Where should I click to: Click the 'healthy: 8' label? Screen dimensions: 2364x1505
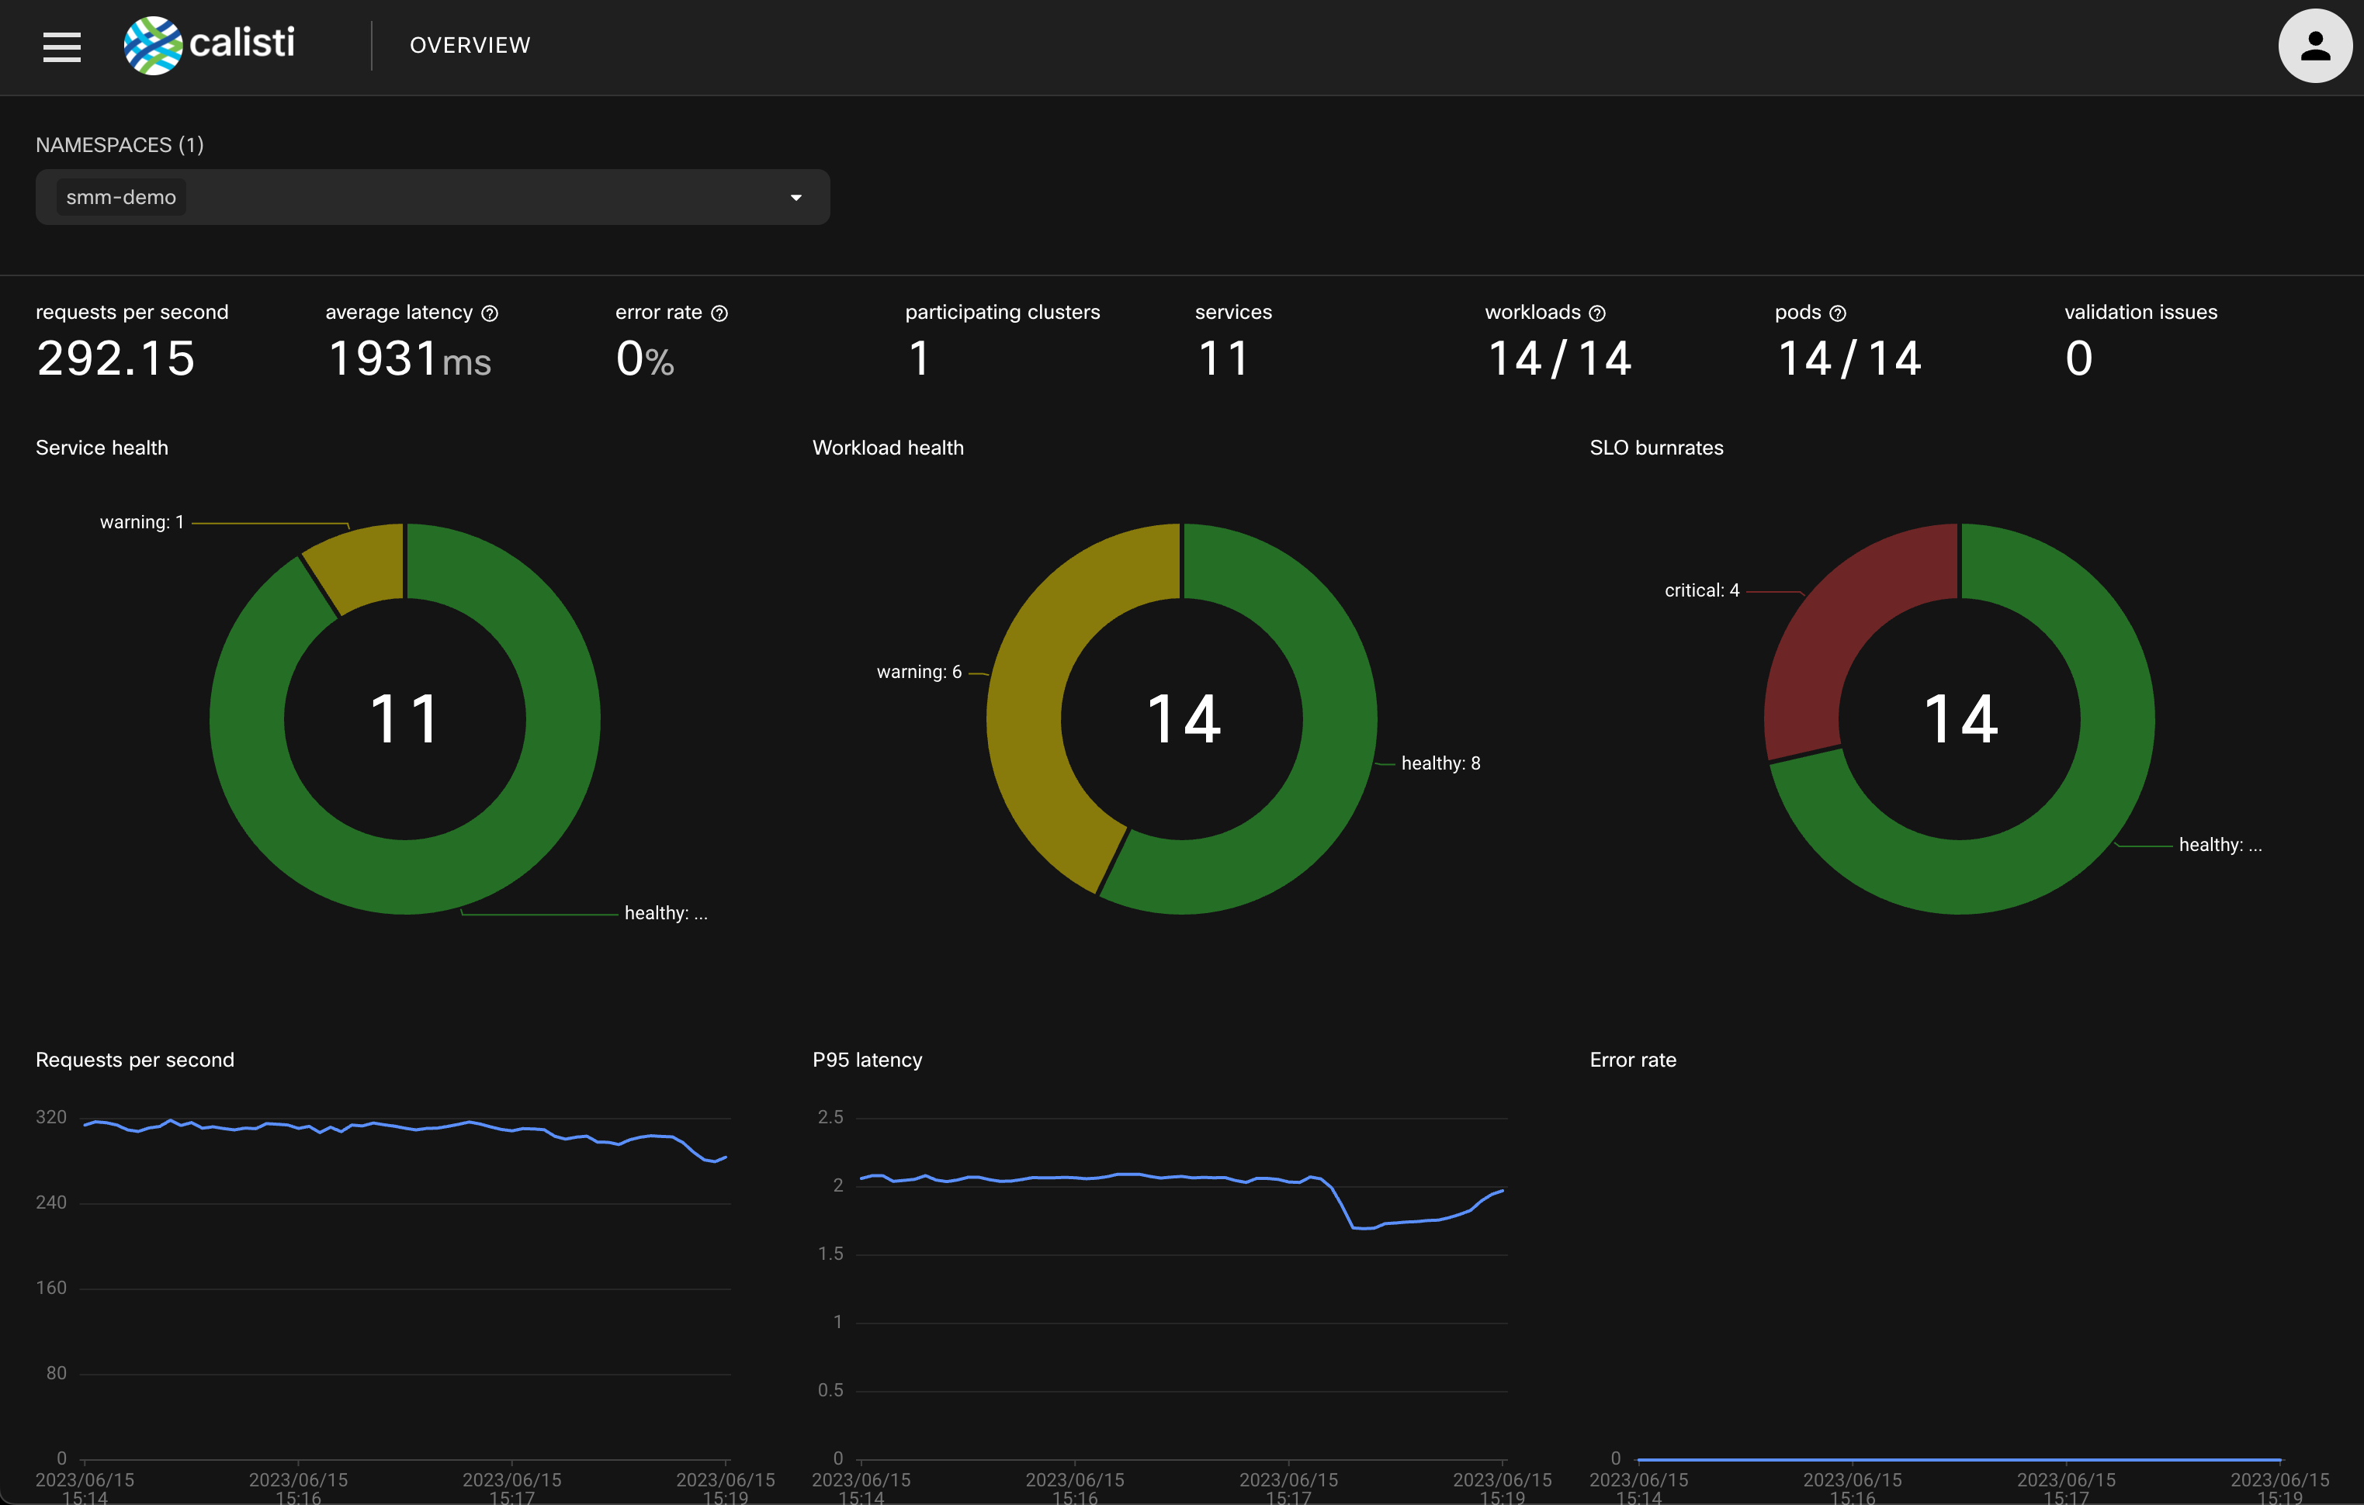click(x=1440, y=763)
